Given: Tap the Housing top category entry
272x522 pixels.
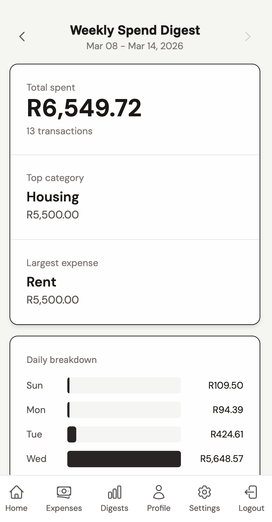Looking at the screenshot, I should tap(53, 197).
